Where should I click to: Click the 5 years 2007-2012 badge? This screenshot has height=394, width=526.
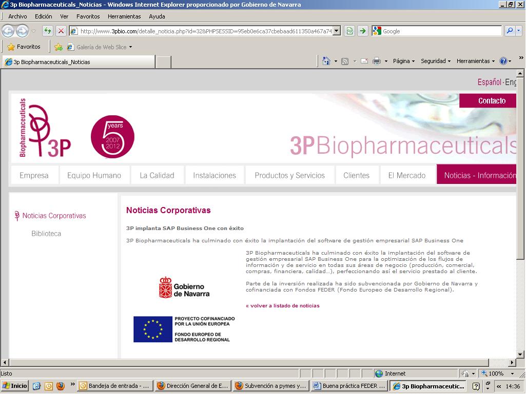tap(112, 137)
